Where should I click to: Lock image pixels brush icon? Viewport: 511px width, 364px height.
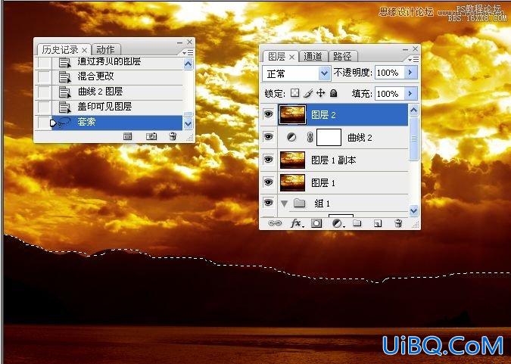point(308,94)
